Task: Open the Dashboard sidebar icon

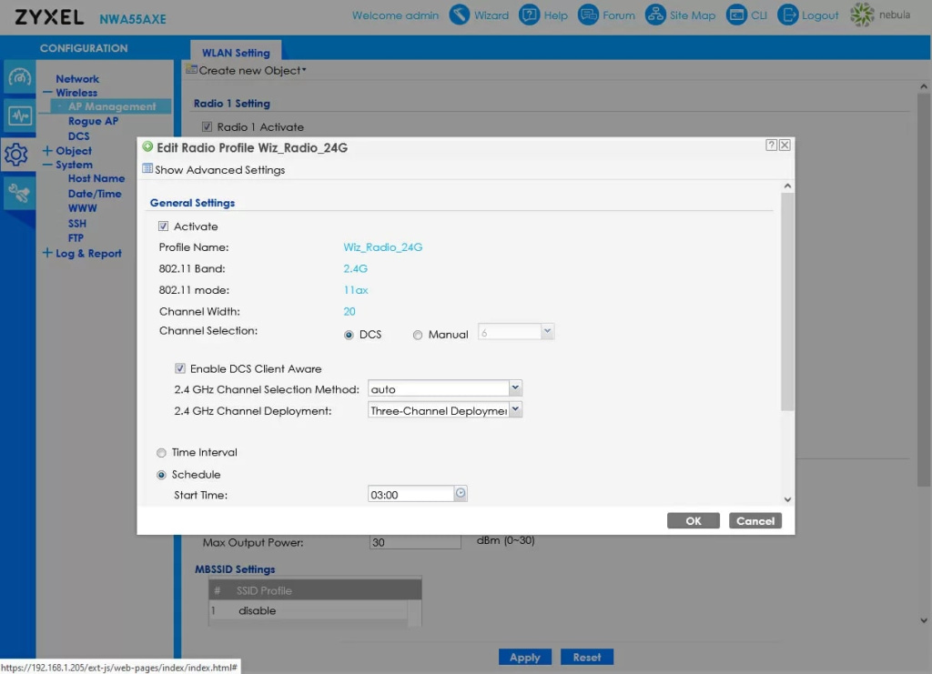Action: tap(19, 77)
